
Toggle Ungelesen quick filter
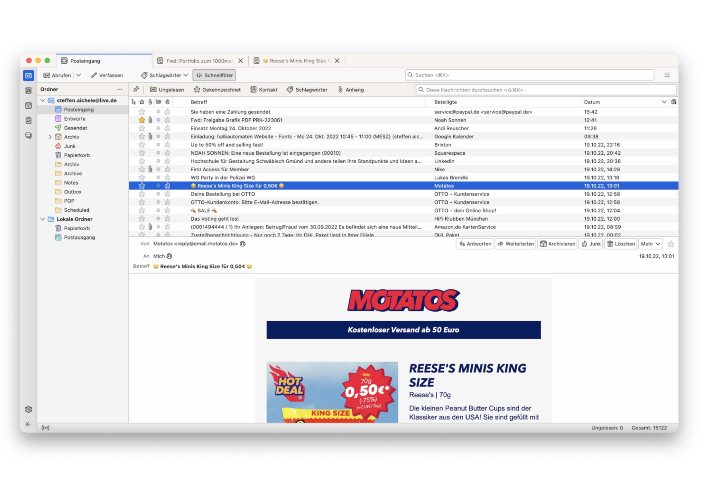[x=167, y=89]
